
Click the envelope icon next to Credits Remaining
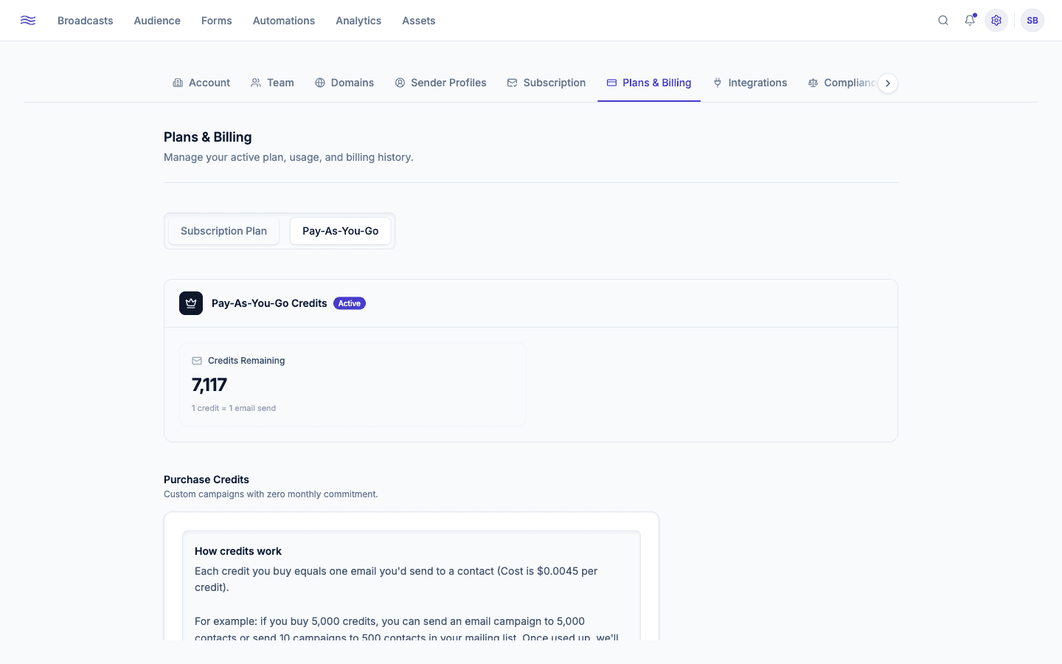197,361
